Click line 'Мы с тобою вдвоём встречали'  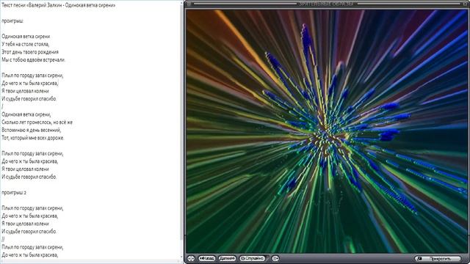click(33, 60)
